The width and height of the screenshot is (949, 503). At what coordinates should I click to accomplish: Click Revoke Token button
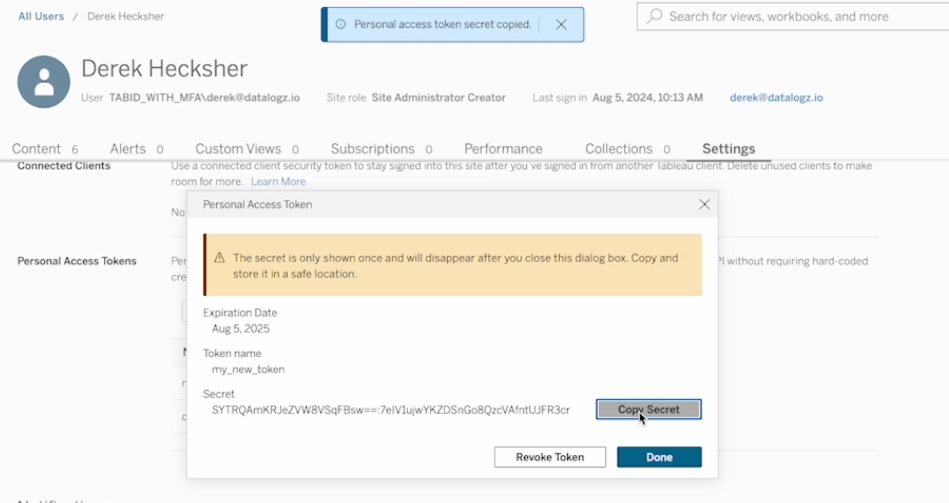(x=550, y=457)
